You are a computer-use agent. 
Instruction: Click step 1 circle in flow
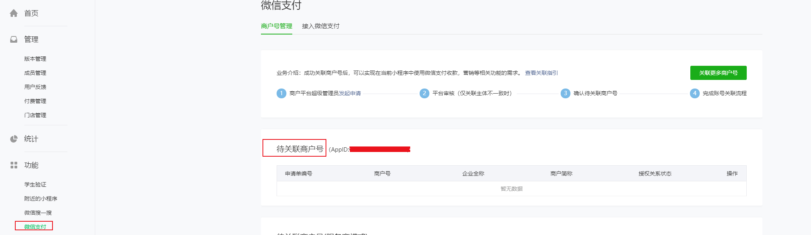[281, 93]
